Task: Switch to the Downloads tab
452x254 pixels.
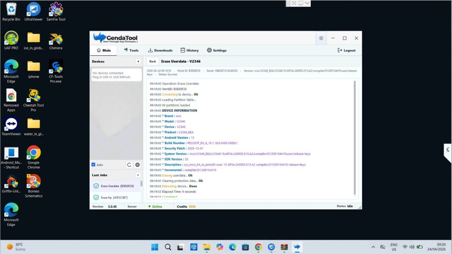Action: coord(160,50)
